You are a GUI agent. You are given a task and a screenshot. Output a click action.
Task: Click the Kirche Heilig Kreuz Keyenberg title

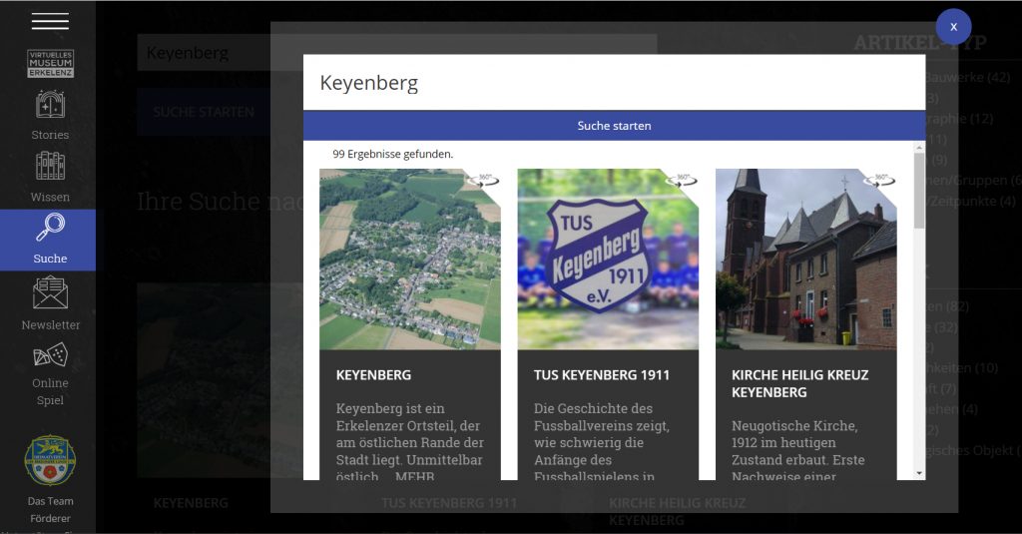[799, 383]
